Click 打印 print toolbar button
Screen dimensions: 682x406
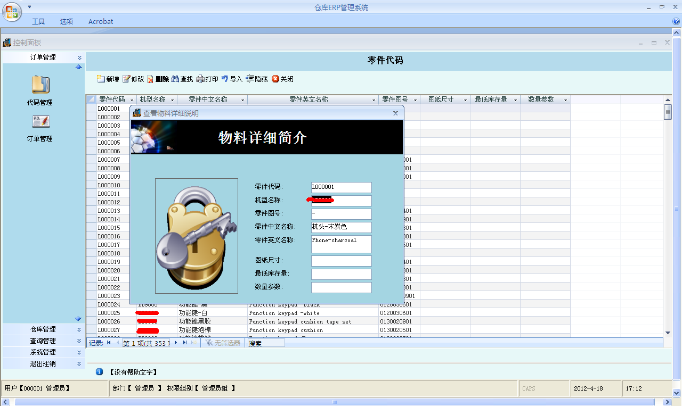click(207, 79)
